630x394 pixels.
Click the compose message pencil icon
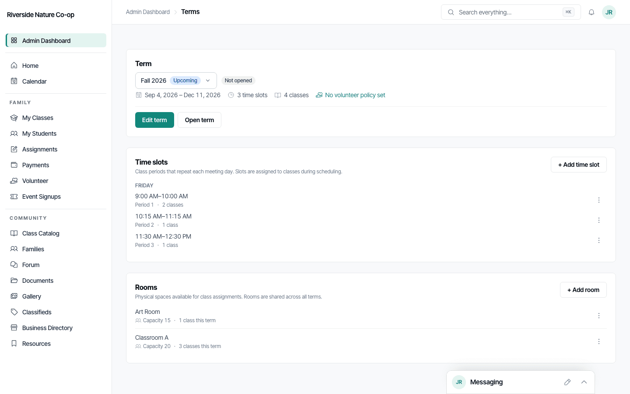coord(567,382)
